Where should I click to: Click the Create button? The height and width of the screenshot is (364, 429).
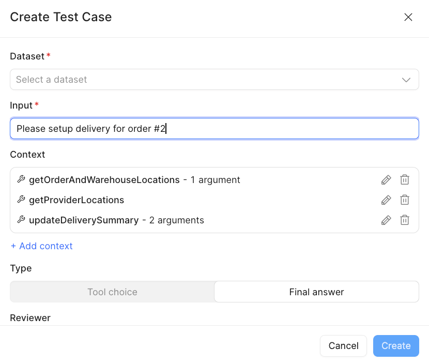point(396,345)
